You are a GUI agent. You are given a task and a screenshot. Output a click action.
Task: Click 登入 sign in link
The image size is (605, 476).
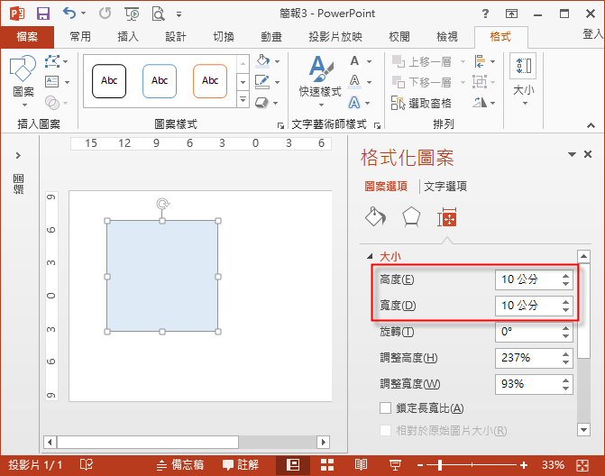[593, 34]
